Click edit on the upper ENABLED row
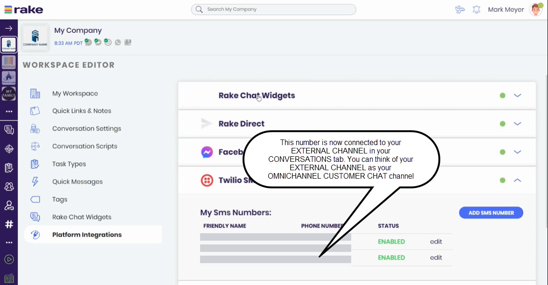Screen dimensions: 548x285 click(436, 242)
